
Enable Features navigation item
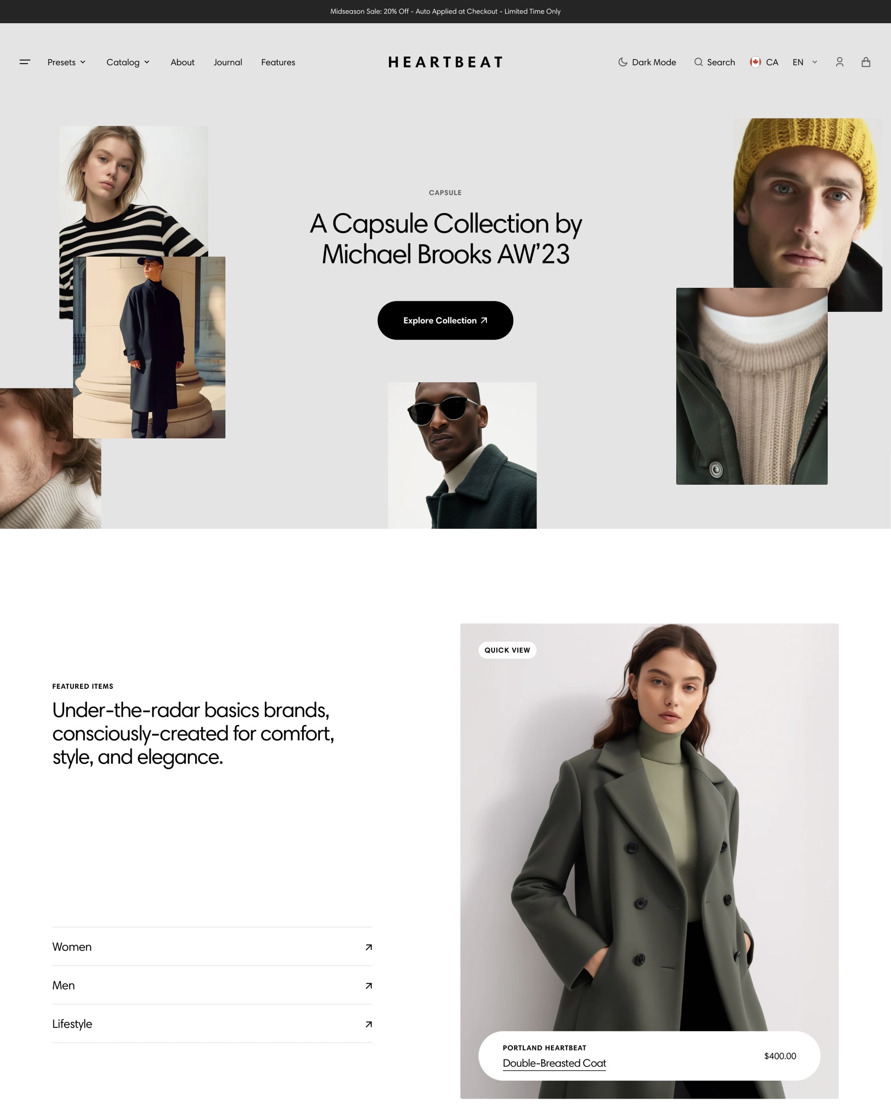[278, 62]
